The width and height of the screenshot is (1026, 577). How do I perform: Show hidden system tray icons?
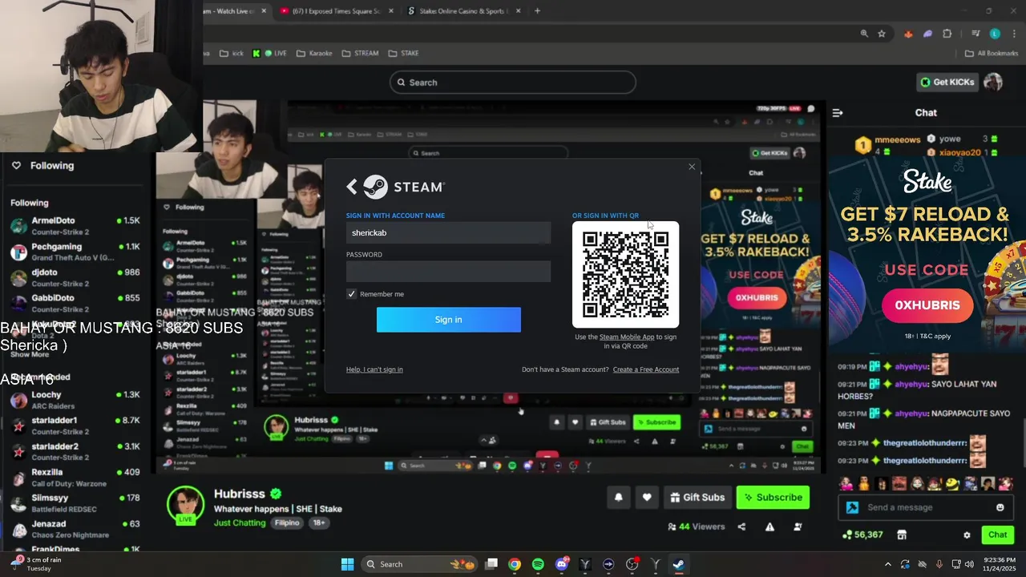[x=887, y=564]
